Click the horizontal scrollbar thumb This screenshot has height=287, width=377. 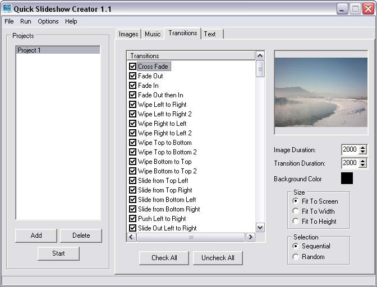coord(191,237)
